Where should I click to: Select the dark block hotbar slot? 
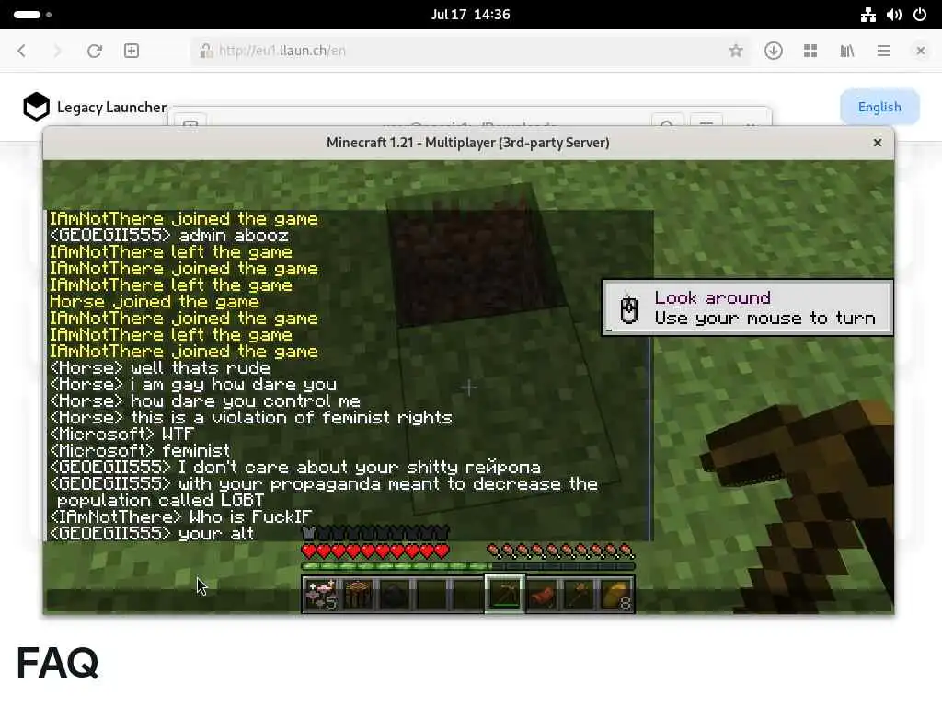395,595
